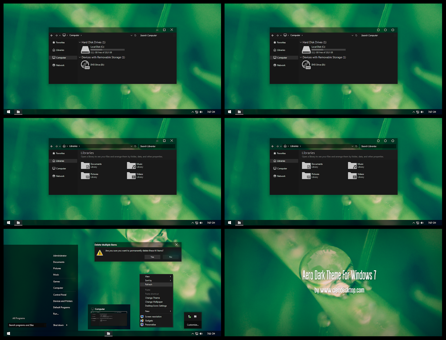Screen dimensions: 446x340
Task: Go forward in the circle-buttoned Libraries window
Action: [x=277, y=146]
